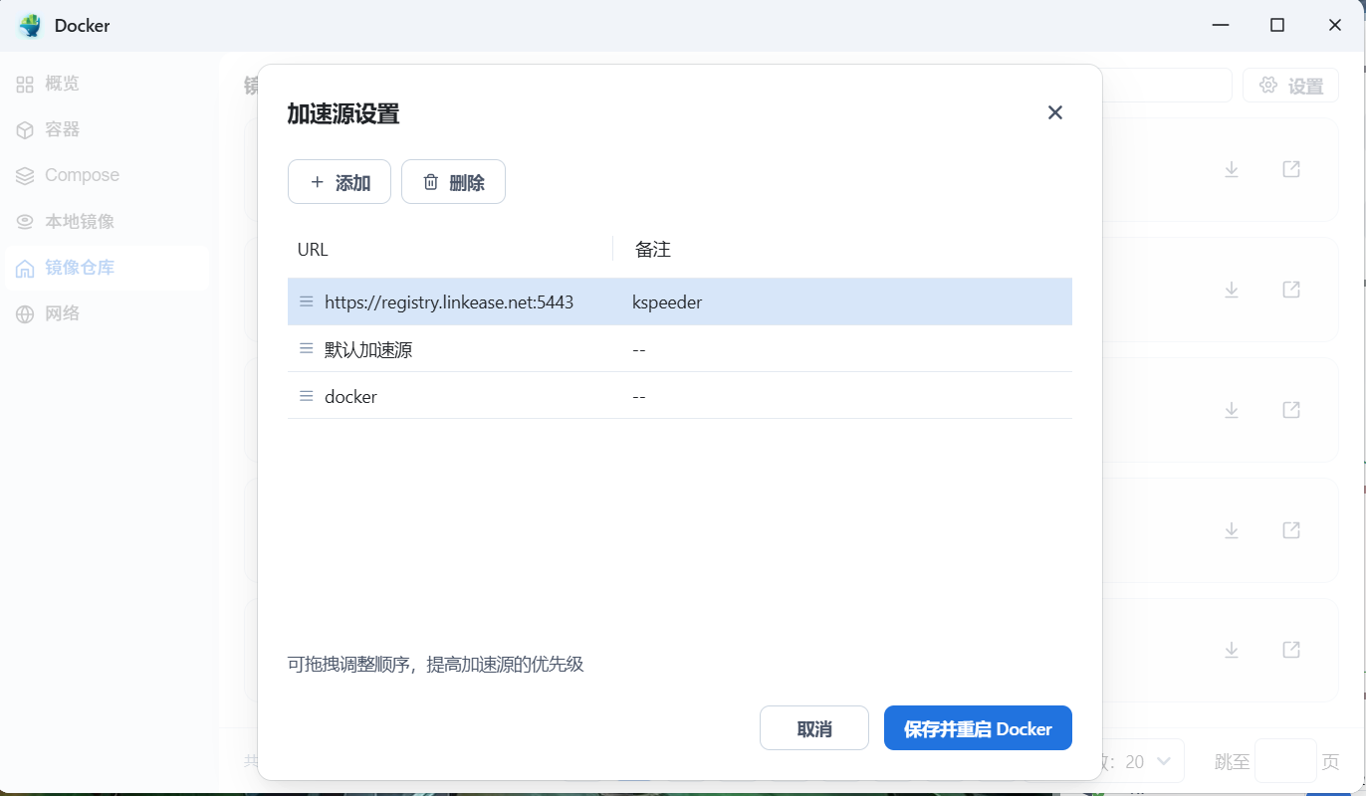Click the -- note of docker row
The image size is (1366, 796).
(x=639, y=396)
